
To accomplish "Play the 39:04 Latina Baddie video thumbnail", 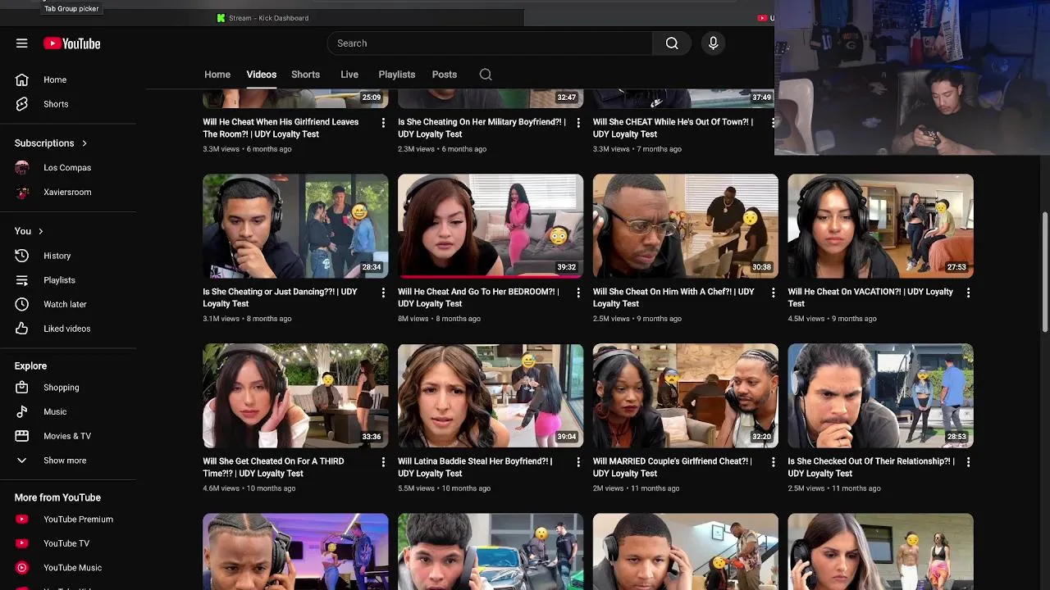I will [x=491, y=396].
